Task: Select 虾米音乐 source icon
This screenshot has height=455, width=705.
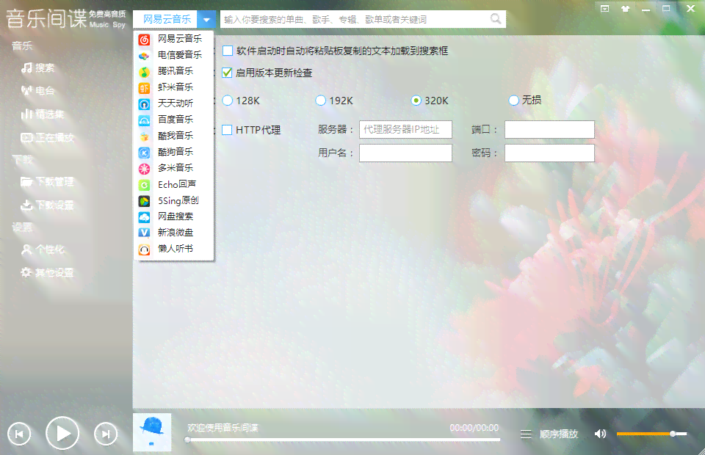Action: click(144, 88)
